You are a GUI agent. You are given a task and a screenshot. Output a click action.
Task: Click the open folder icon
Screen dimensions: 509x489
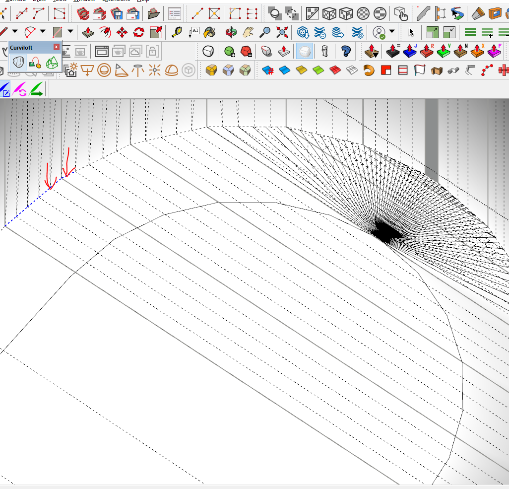point(153,13)
